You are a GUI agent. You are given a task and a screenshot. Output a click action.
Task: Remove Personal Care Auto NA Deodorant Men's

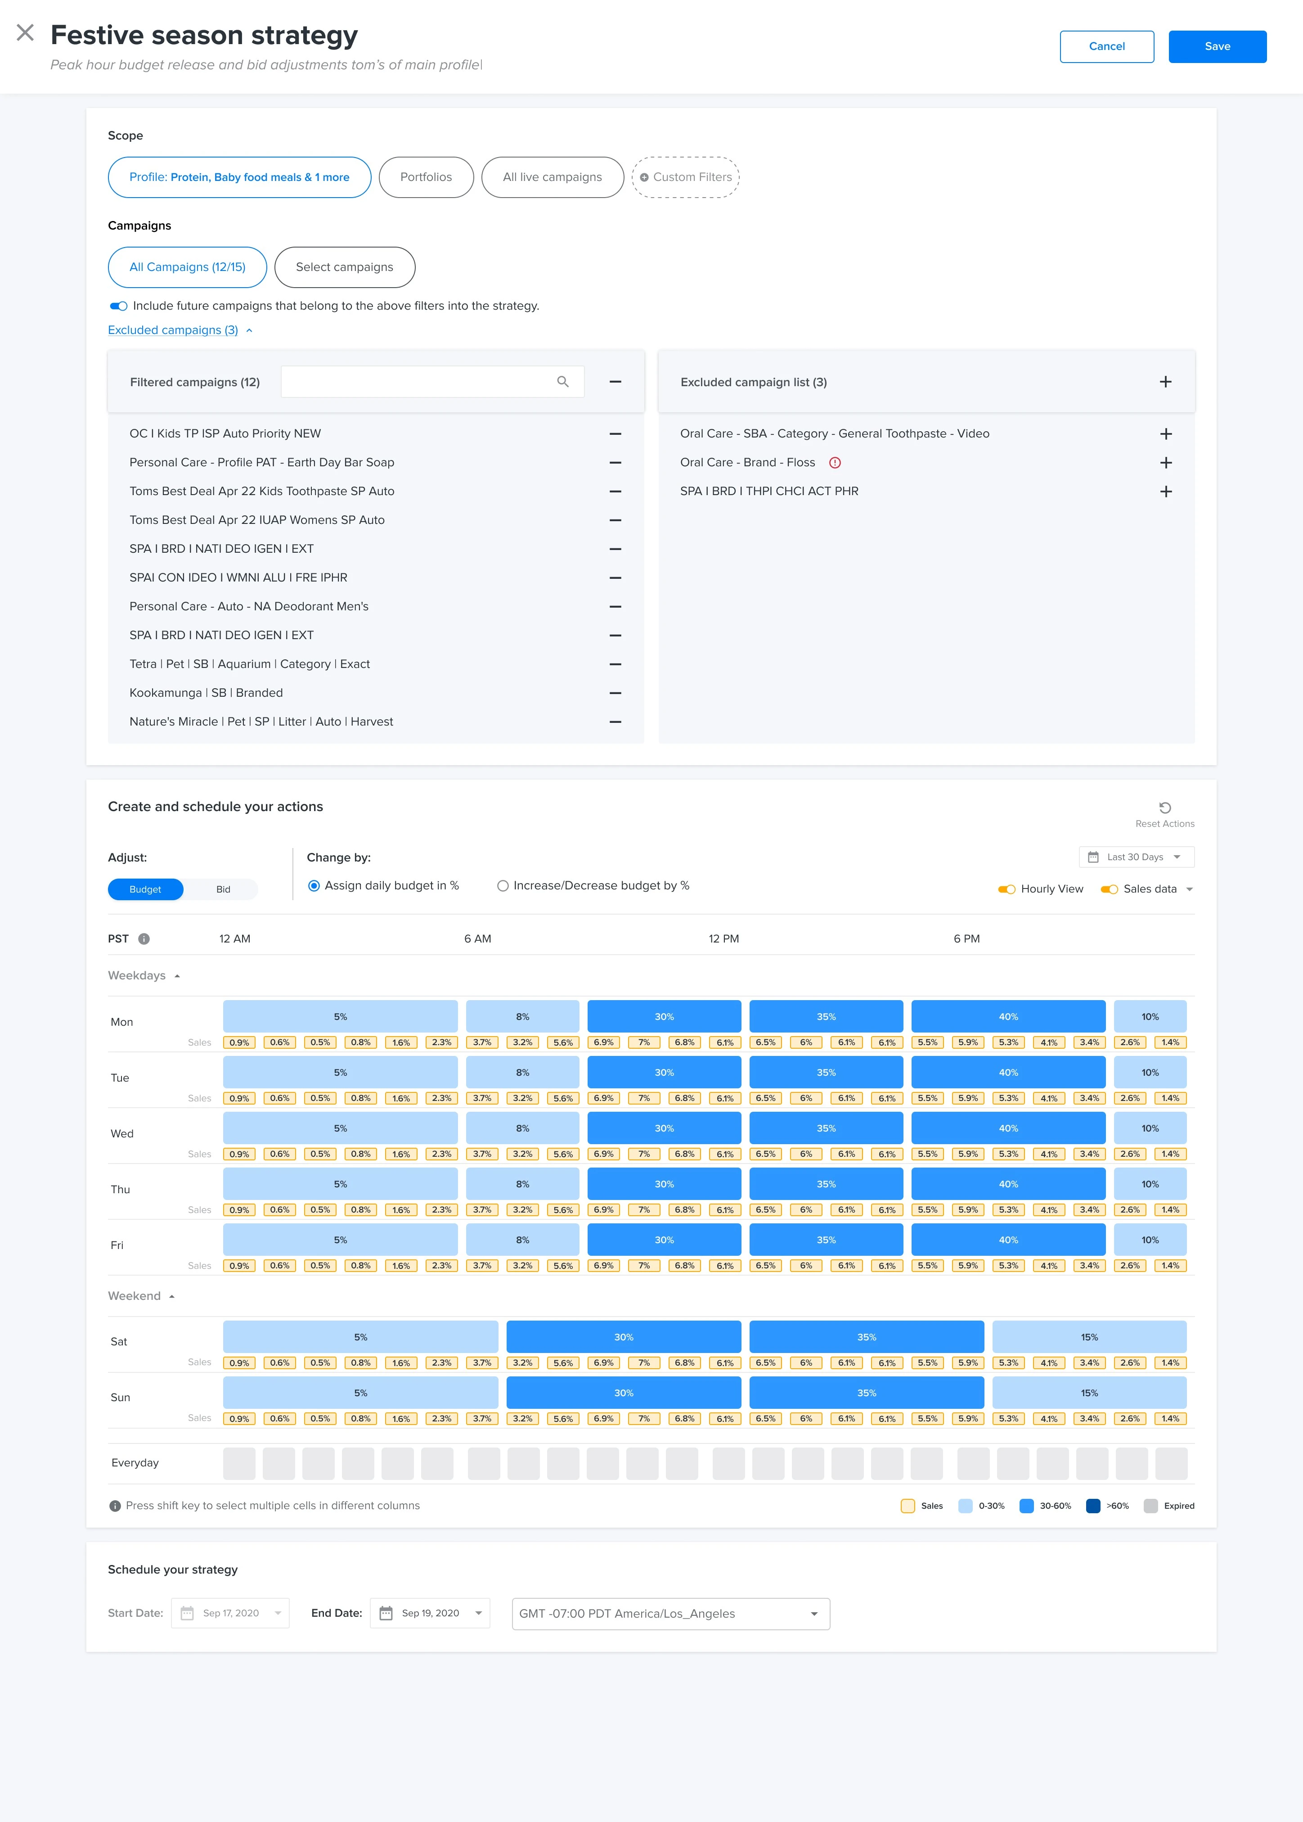pyautogui.click(x=616, y=607)
